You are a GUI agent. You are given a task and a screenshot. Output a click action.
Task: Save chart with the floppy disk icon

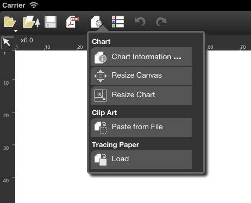[51, 22]
